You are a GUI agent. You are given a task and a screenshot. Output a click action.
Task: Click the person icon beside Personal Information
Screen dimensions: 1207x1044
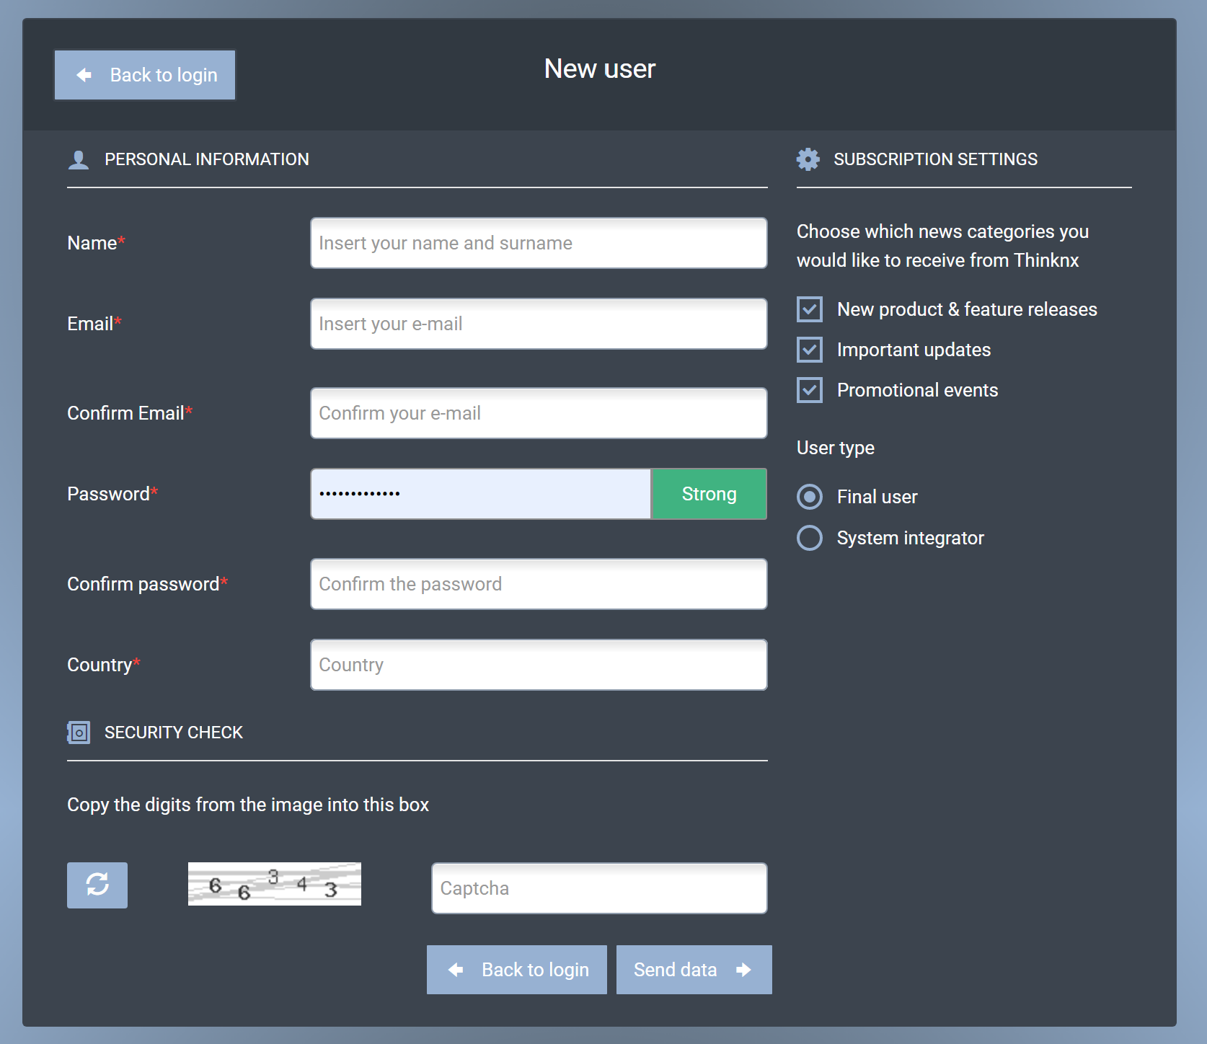tap(79, 159)
